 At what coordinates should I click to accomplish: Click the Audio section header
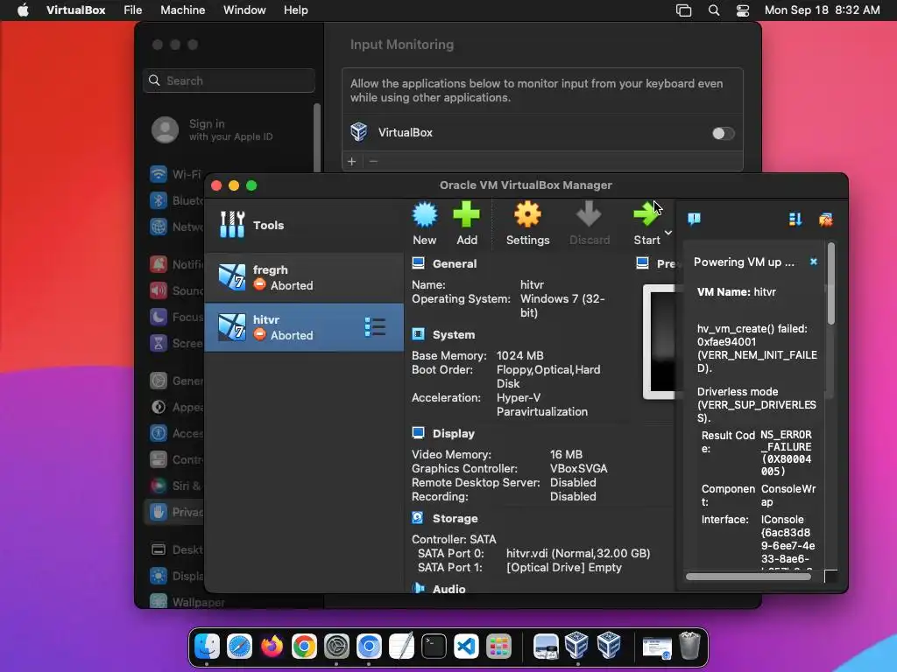point(449,589)
